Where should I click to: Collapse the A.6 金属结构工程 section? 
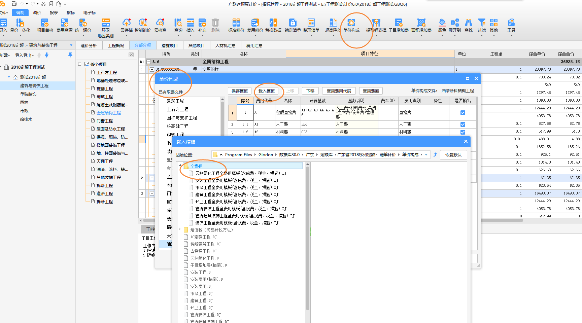(x=148, y=62)
